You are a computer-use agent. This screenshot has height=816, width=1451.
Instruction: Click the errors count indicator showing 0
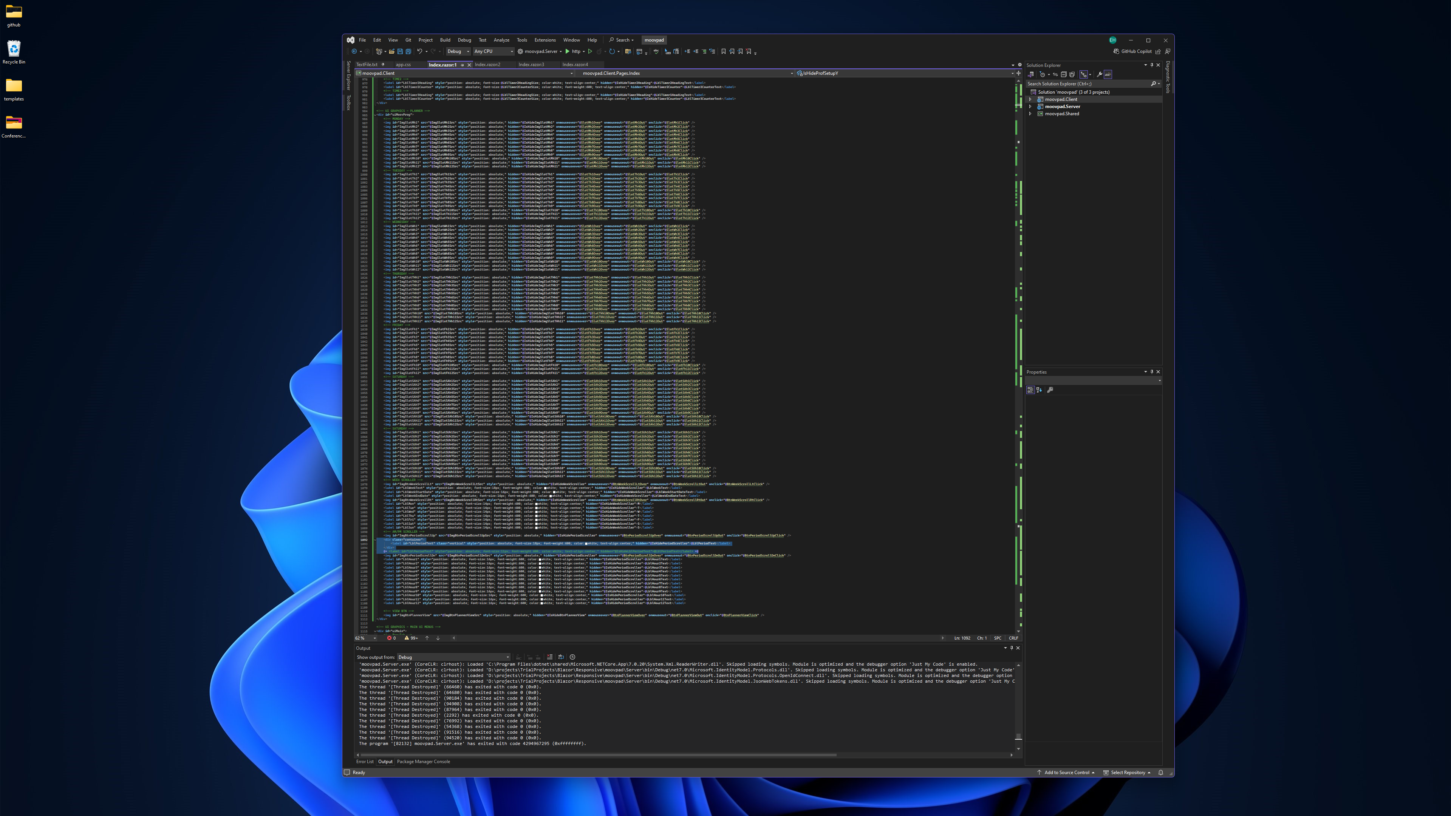pyautogui.click(x=391, y=638)
